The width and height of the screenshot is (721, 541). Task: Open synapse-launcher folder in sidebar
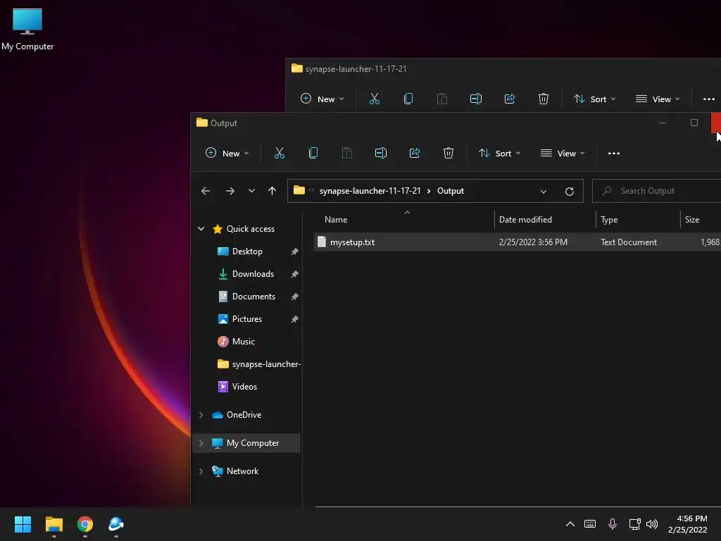click(x=258, y=364)
